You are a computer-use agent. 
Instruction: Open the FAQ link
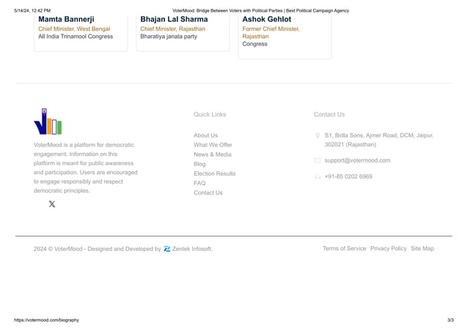coord(200,183)
